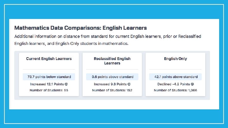228x128 pixels.
Task: Click the Mathematics Data Comparisons: English Learners title
Action: 80,28
